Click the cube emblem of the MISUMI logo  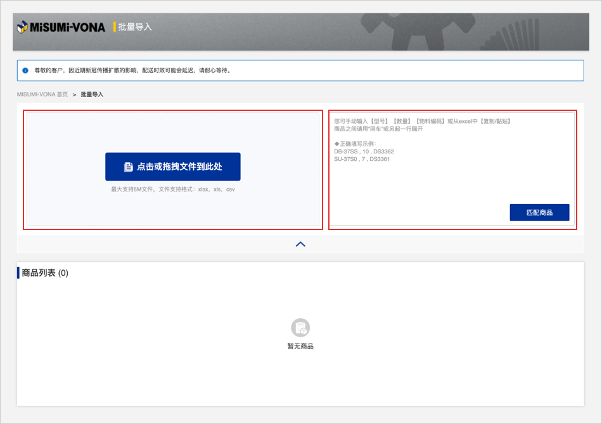click(23, 27)
